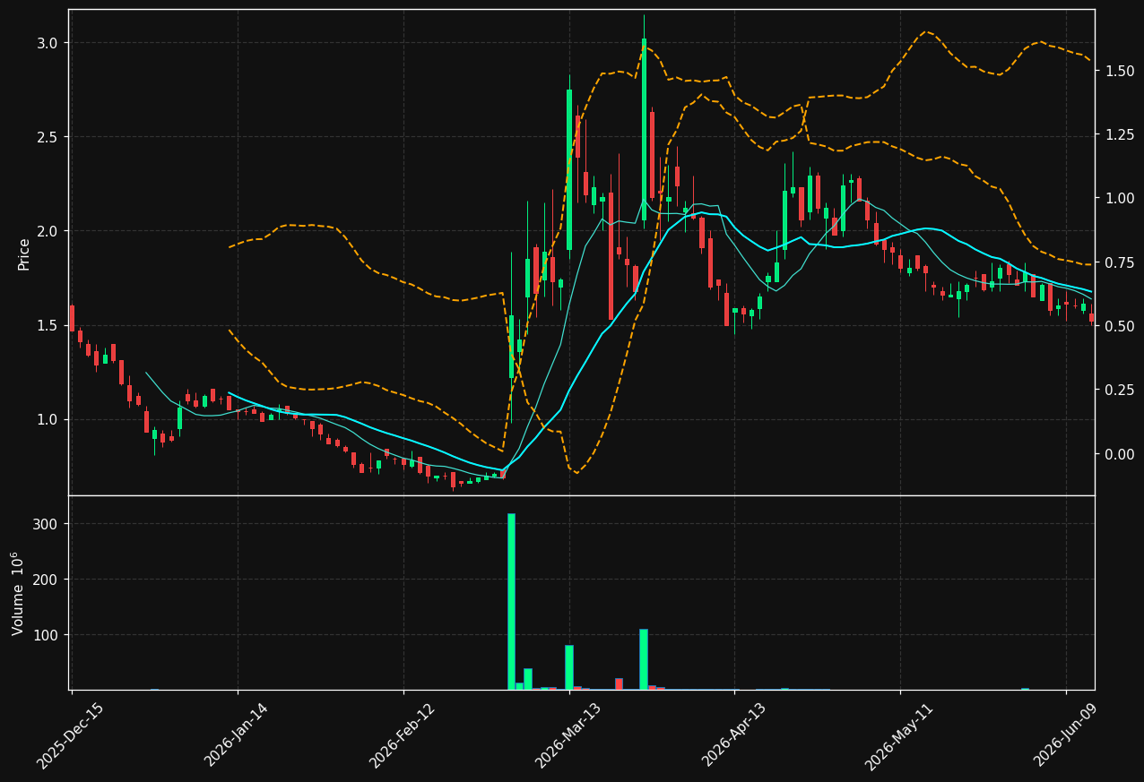Click the volume bar near 2026-Mar-13
The width and height of the screenshot is (1144, 782).
[569, 667]
